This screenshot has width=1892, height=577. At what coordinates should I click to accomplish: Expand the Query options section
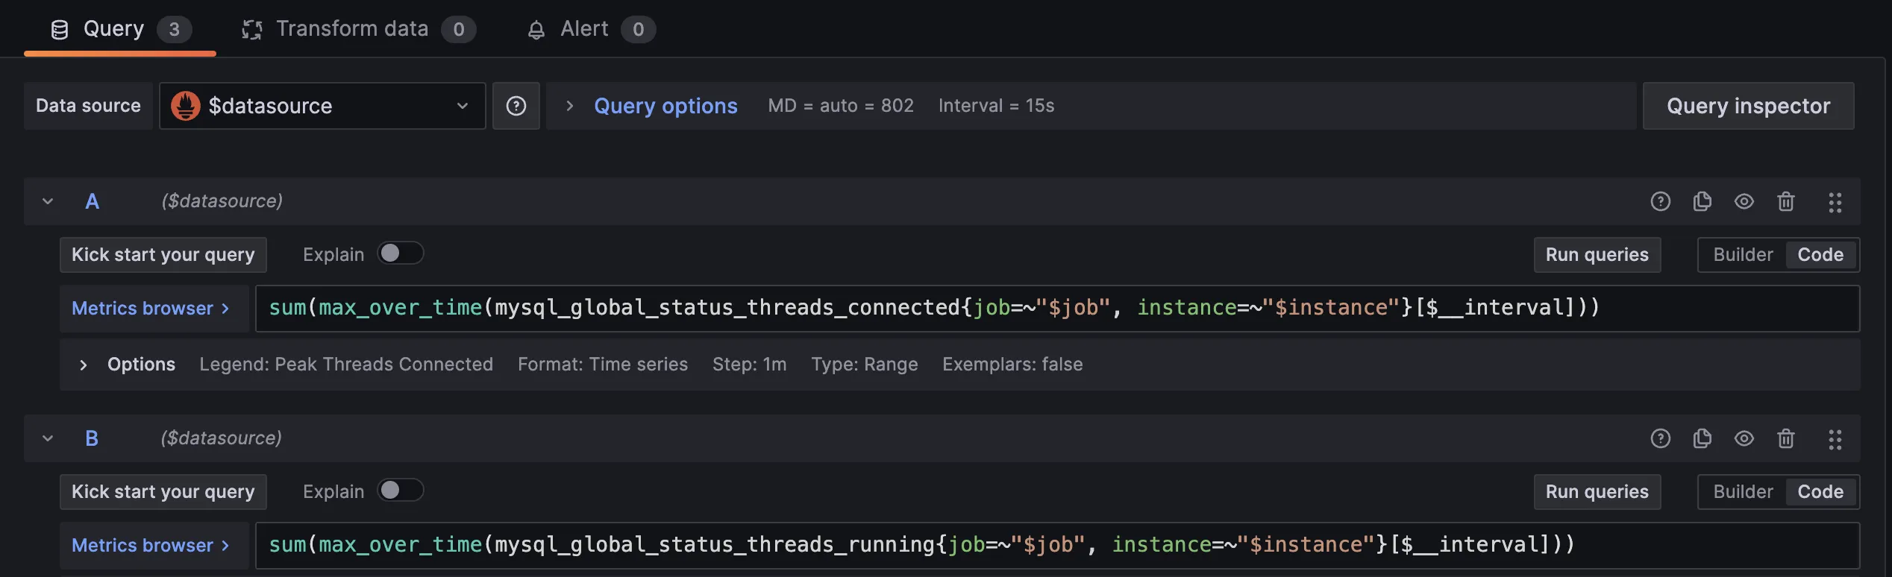(x=664, y=106)
